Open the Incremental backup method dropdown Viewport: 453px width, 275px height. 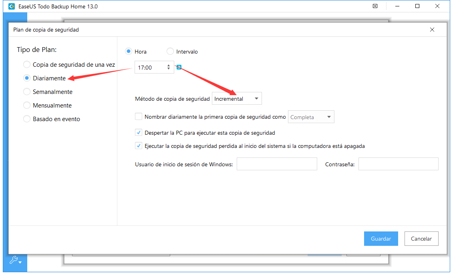pos(237,99)
